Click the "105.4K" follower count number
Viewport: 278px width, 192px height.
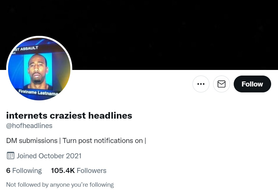63,170
